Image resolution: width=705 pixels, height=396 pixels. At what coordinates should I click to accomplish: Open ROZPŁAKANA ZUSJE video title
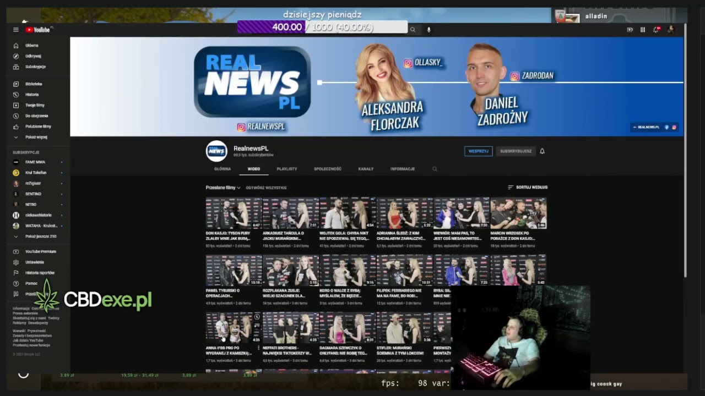[x=284, y=293]
